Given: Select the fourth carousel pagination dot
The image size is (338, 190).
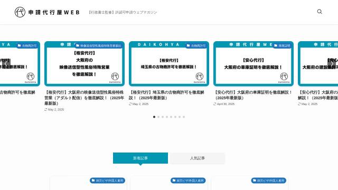Looking at the screenshot, I should 167,117.
